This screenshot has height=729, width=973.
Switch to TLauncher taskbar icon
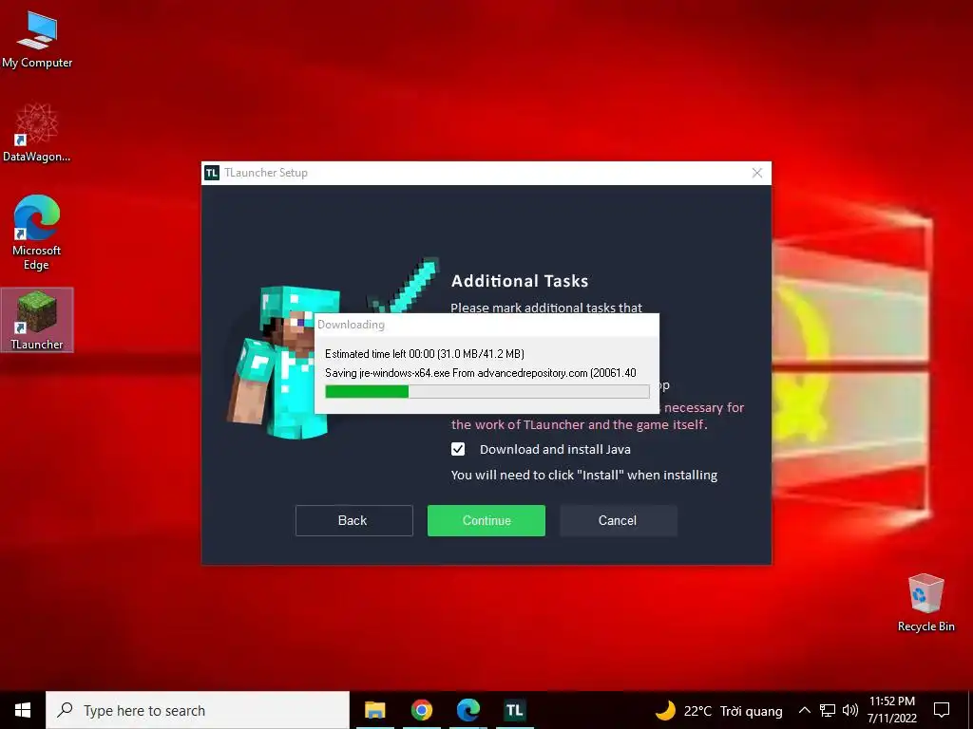pyautogui.click(x=514, y=710)
